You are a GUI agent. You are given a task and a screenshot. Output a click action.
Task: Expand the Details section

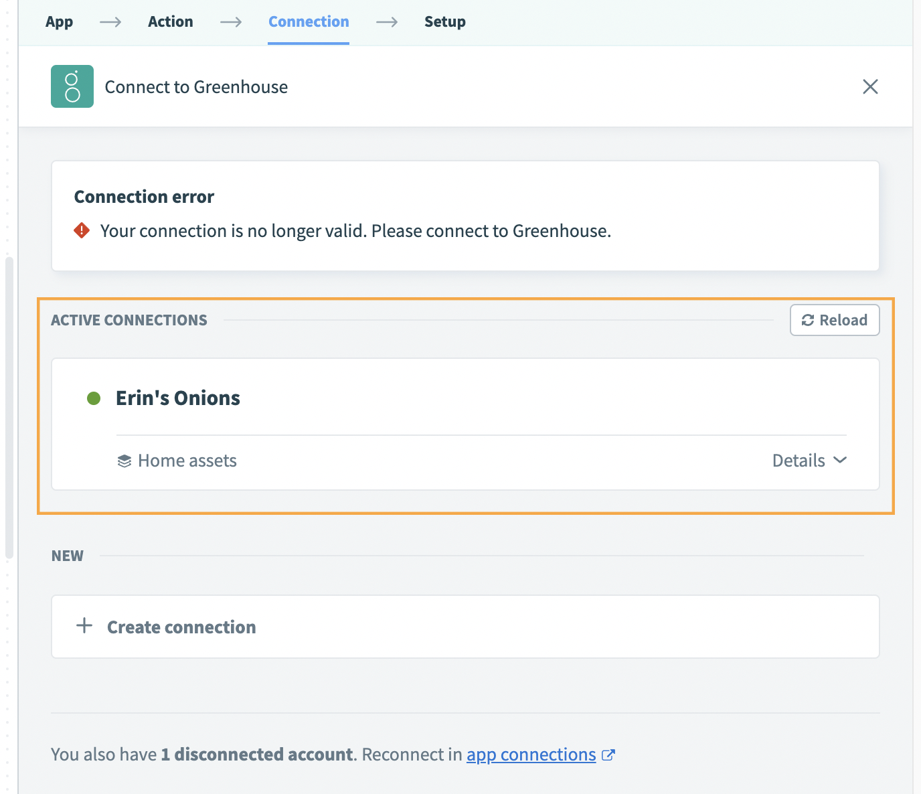coord(809,461)
